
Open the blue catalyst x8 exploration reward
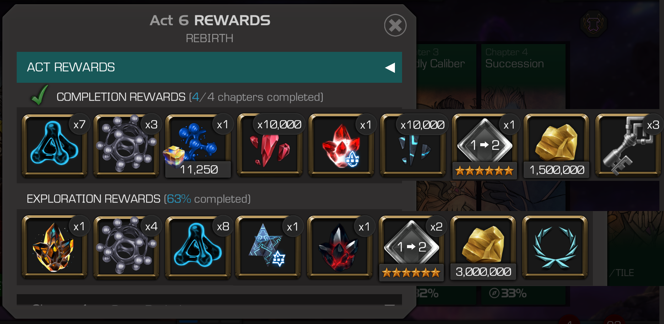pos(198,247)
